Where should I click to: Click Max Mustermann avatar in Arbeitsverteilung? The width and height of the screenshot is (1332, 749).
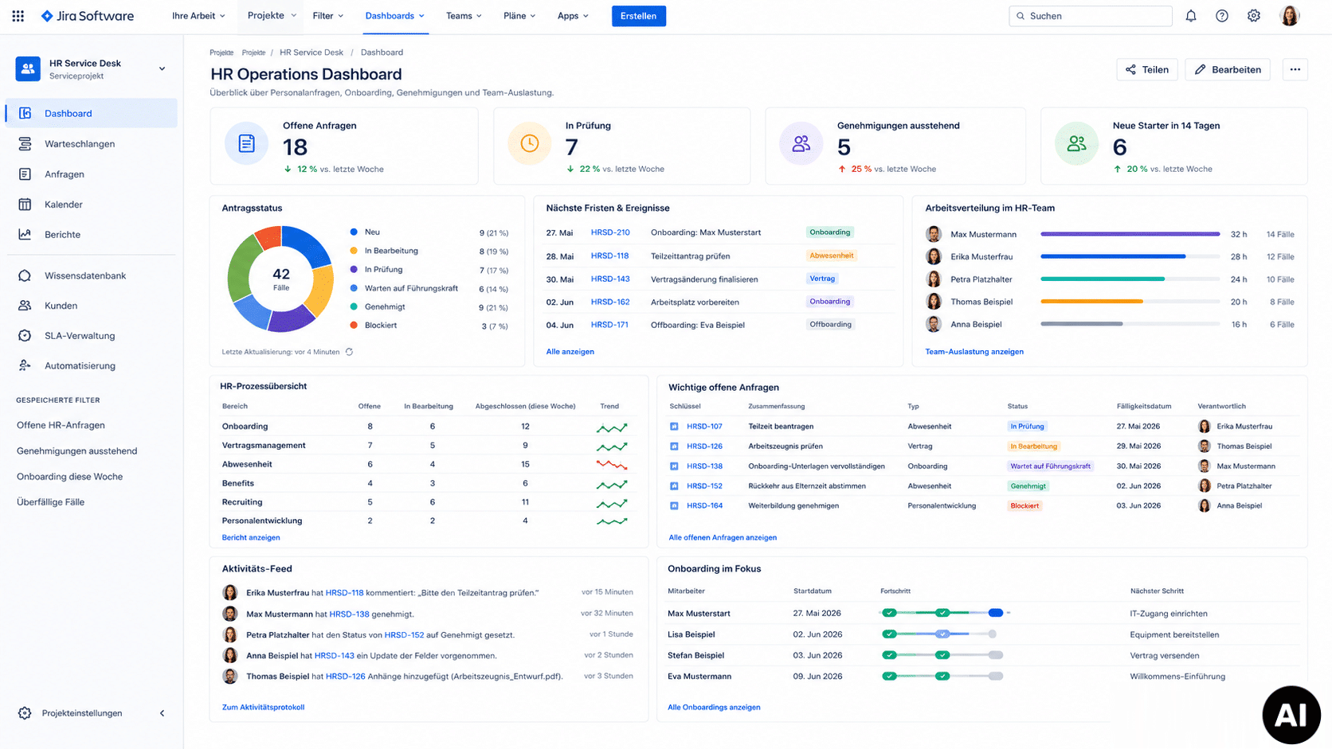coord(934,234)
